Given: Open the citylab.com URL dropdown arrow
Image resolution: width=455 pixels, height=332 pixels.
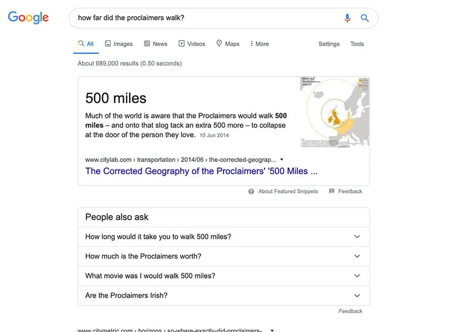Looking at the screenshot, I should click(x=282, y=159).
